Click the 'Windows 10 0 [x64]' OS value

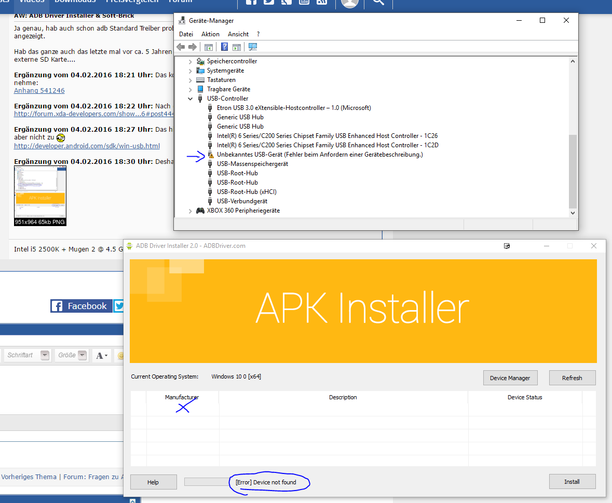(x=236, y=376)
